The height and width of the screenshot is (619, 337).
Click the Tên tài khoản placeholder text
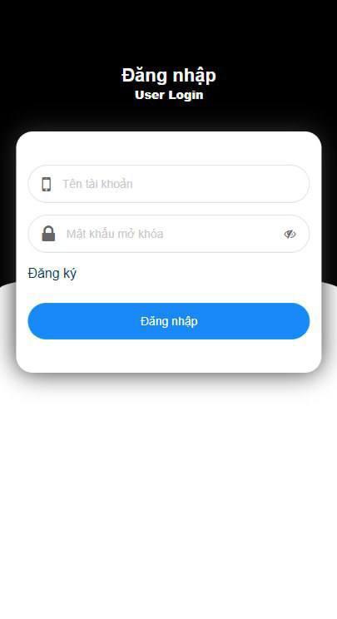click(97, 184)
